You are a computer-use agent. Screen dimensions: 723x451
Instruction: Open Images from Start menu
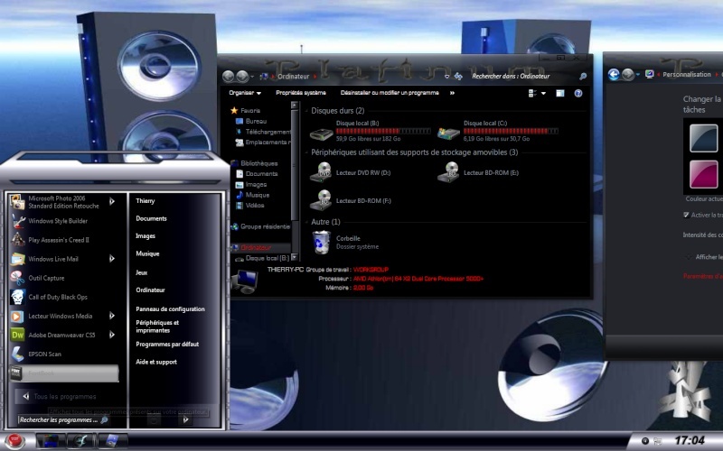coord(146,236)
